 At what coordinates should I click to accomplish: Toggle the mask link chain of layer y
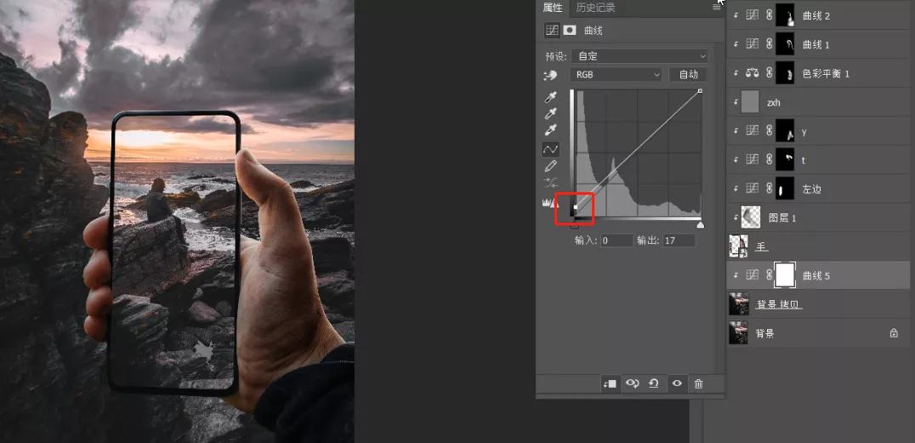[769, 131]
